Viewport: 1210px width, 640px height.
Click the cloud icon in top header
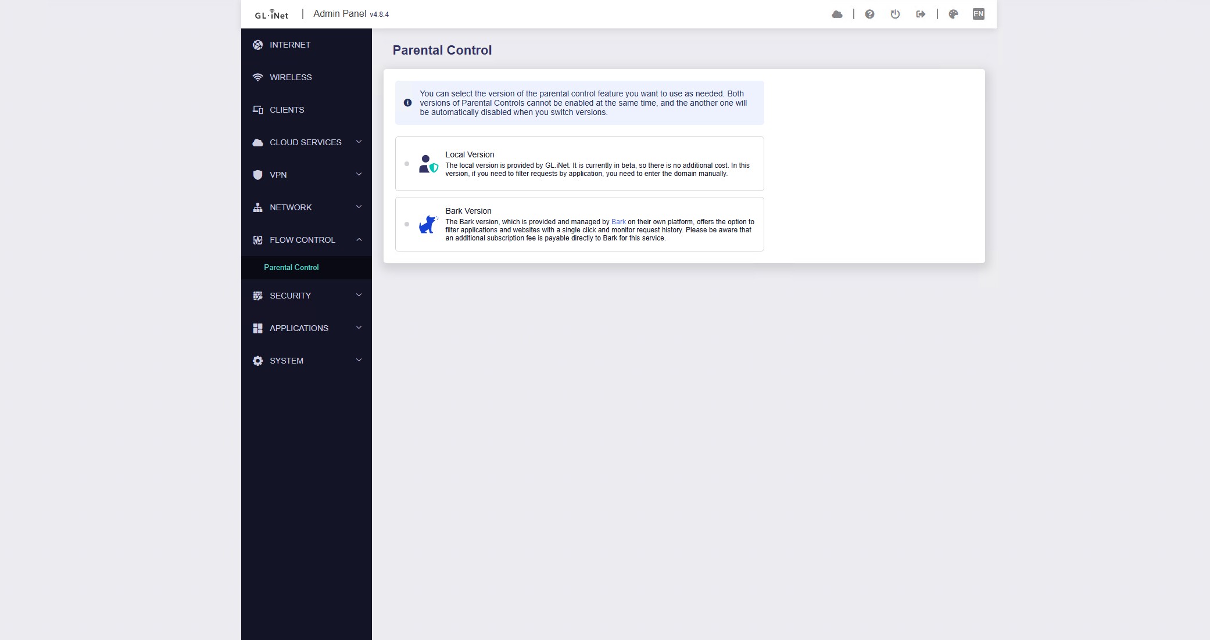click(x=837, y=14)
